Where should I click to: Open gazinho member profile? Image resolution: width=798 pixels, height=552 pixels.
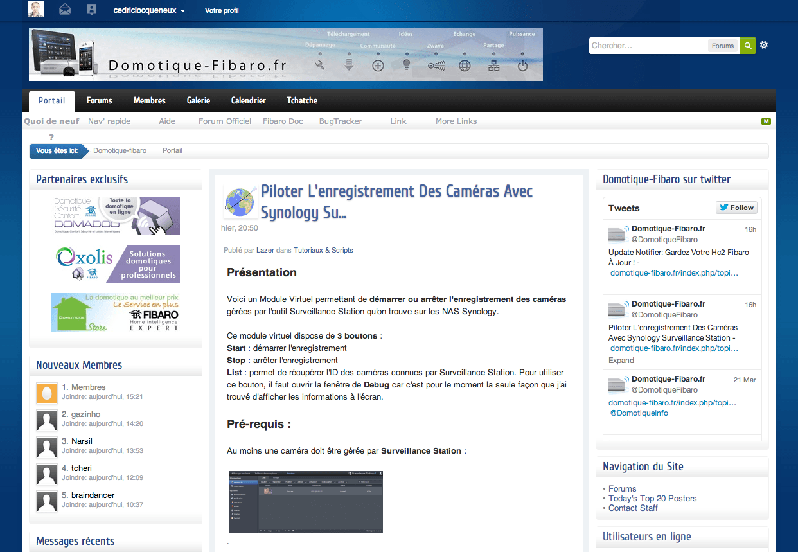click(85, 414)
